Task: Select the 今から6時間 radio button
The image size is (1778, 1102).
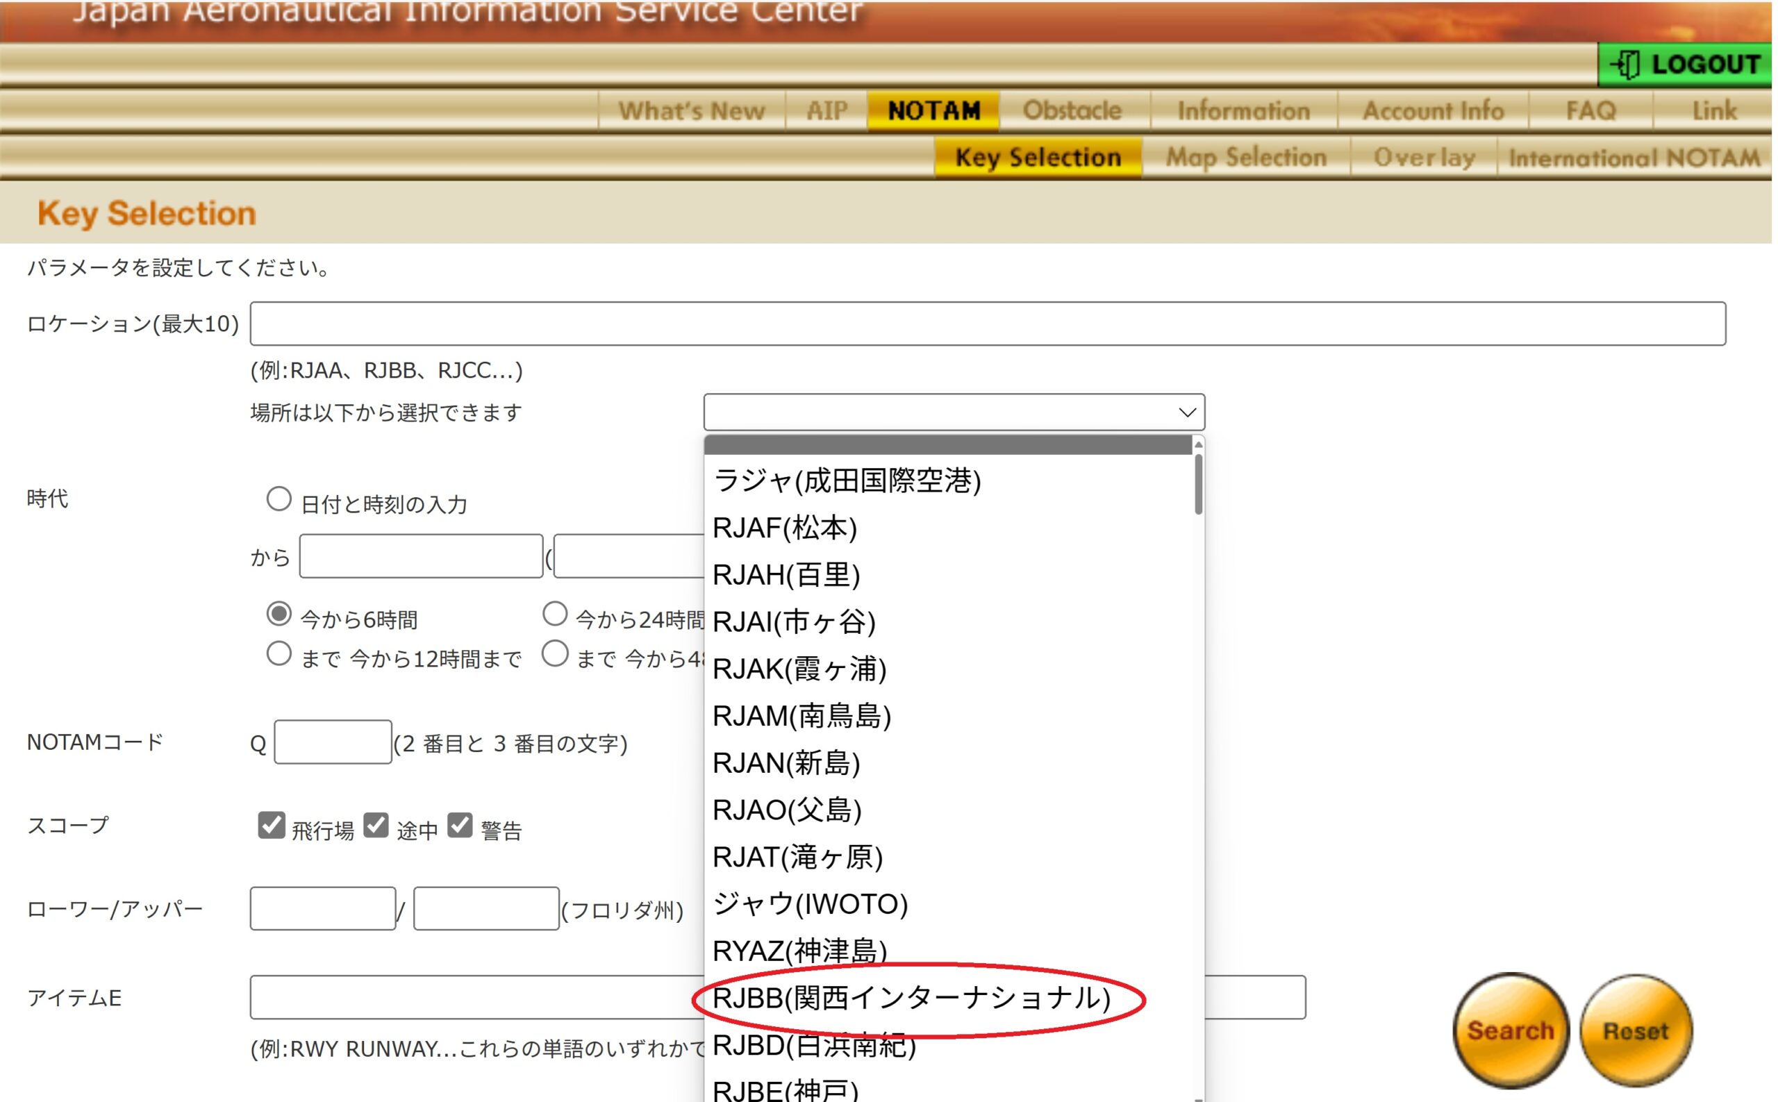Action: [279, 614]
